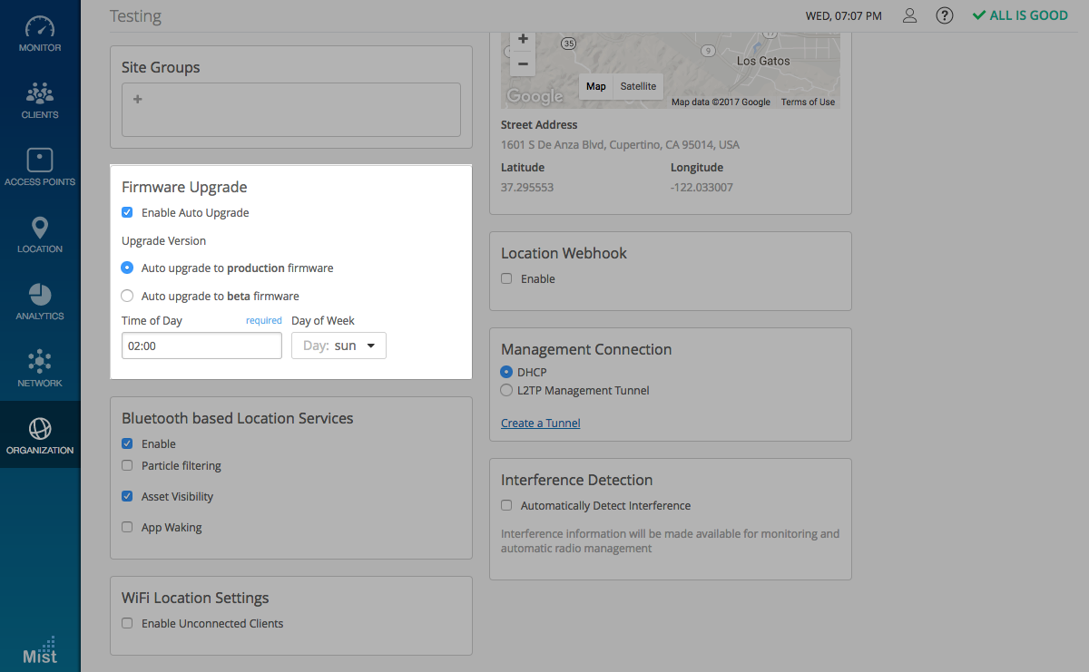The image size is (1089, 672).
Task: Select the Location pin icon
Action: pos(40,228)
